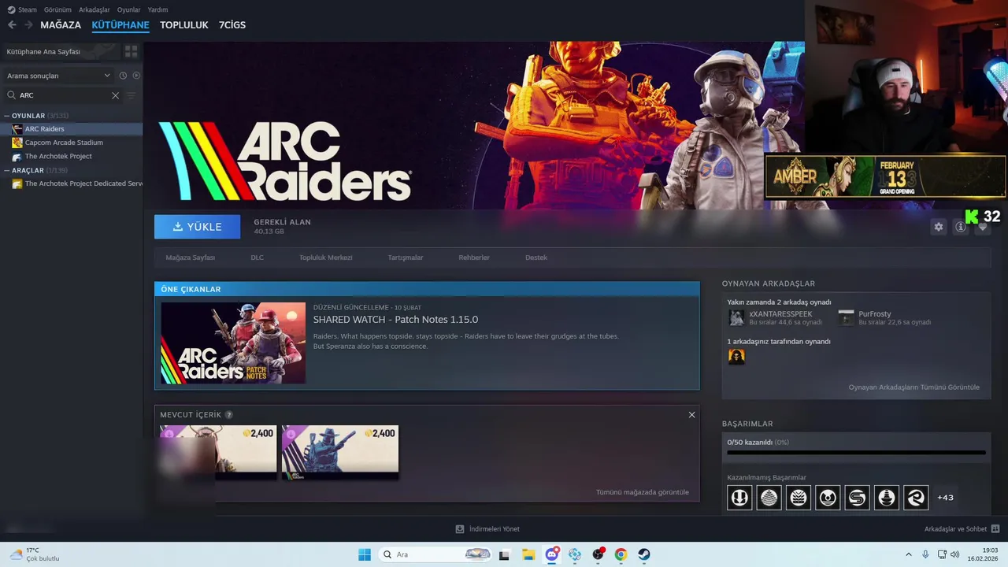Open Topluluk Merkezi link
The width and height of the screenshot is (1008, 567).
(325, 258)
